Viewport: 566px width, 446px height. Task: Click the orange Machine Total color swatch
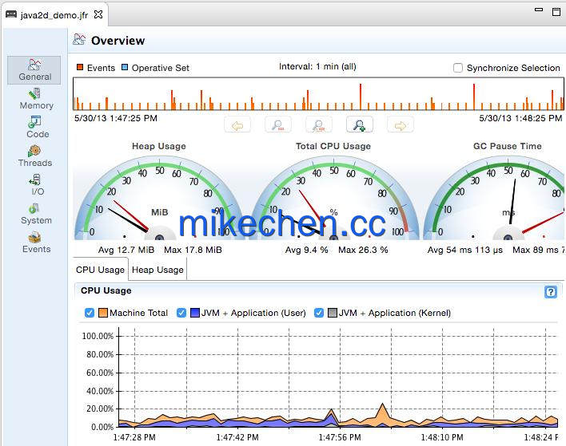(x=103, y=313)
